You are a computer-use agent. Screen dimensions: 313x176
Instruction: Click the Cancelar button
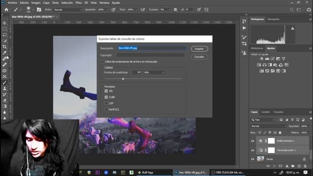[x=199, y=57]
